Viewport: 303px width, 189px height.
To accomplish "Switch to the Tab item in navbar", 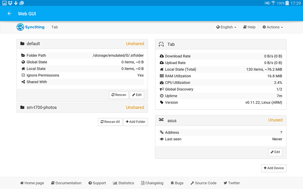I will click(x=54, y=27).
